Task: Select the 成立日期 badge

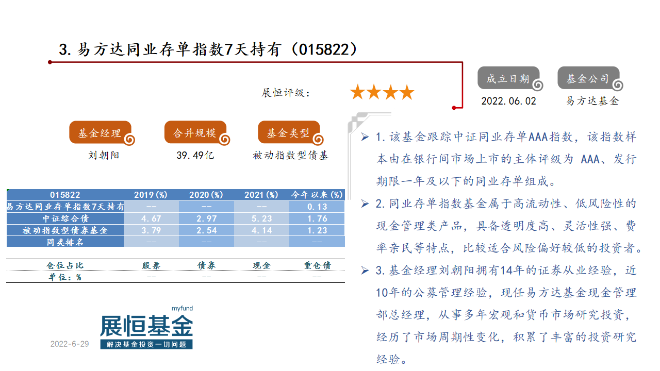Action: click(x=510, y=79)
